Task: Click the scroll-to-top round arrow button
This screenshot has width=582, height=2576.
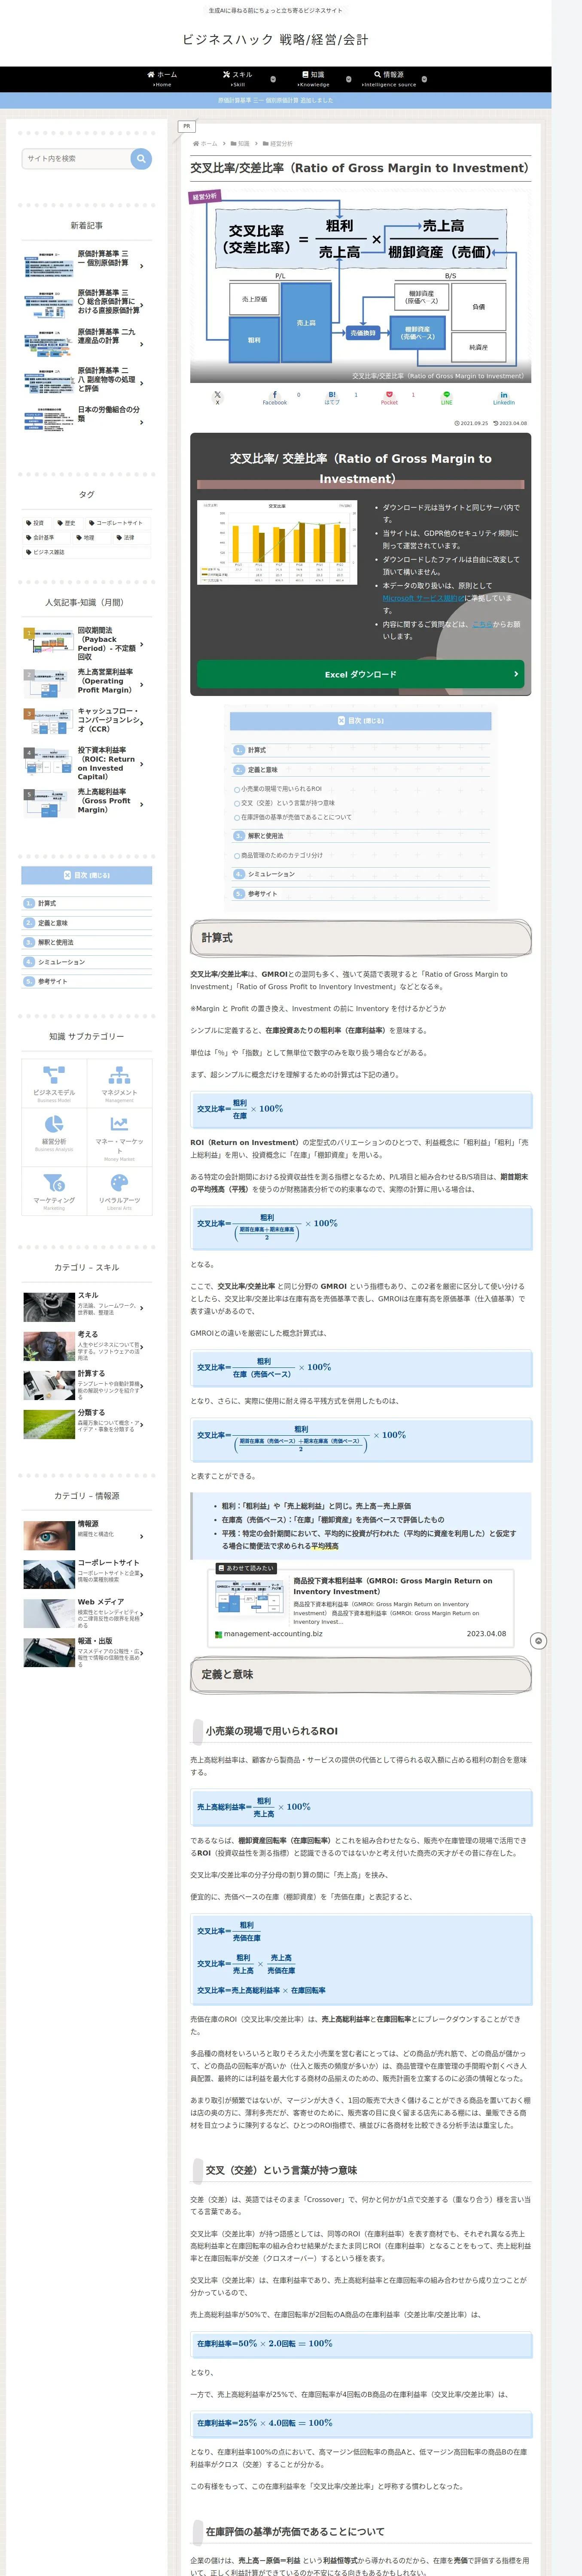Action: [538, 1641]
